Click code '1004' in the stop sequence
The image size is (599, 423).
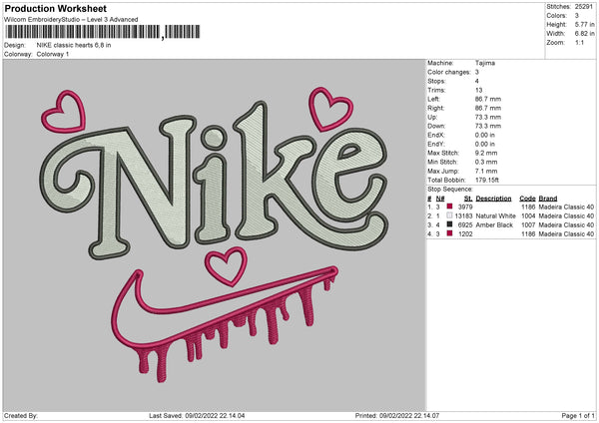point(528,216)
